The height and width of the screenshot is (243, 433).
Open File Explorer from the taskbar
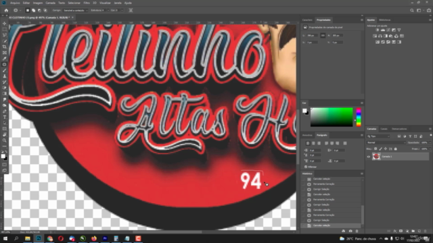point(27,238)
